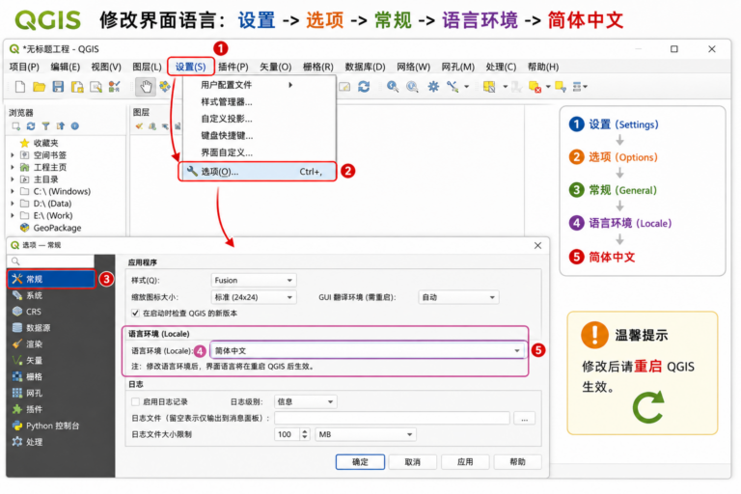Viewport: 741px width, 494px height.
Task: Click the wrench icon beside 选项(O)... entry
Action: [x=191, y=171]
